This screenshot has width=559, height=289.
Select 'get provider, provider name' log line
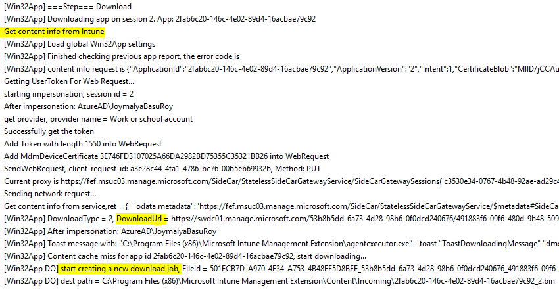(x=99, y=119)
